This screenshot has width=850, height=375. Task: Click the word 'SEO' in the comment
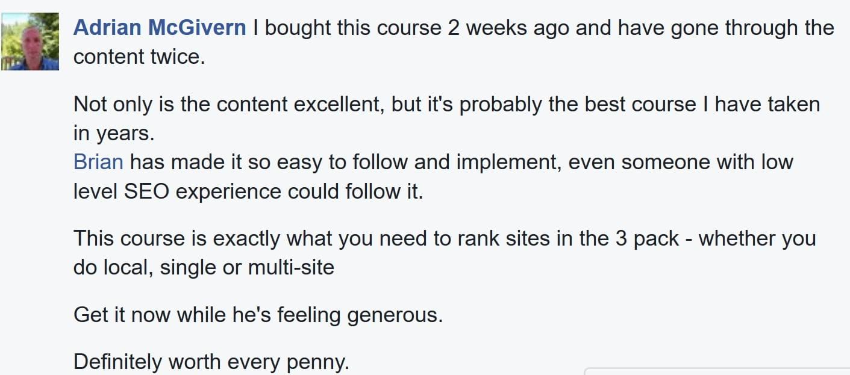click(x=147, y=191)
